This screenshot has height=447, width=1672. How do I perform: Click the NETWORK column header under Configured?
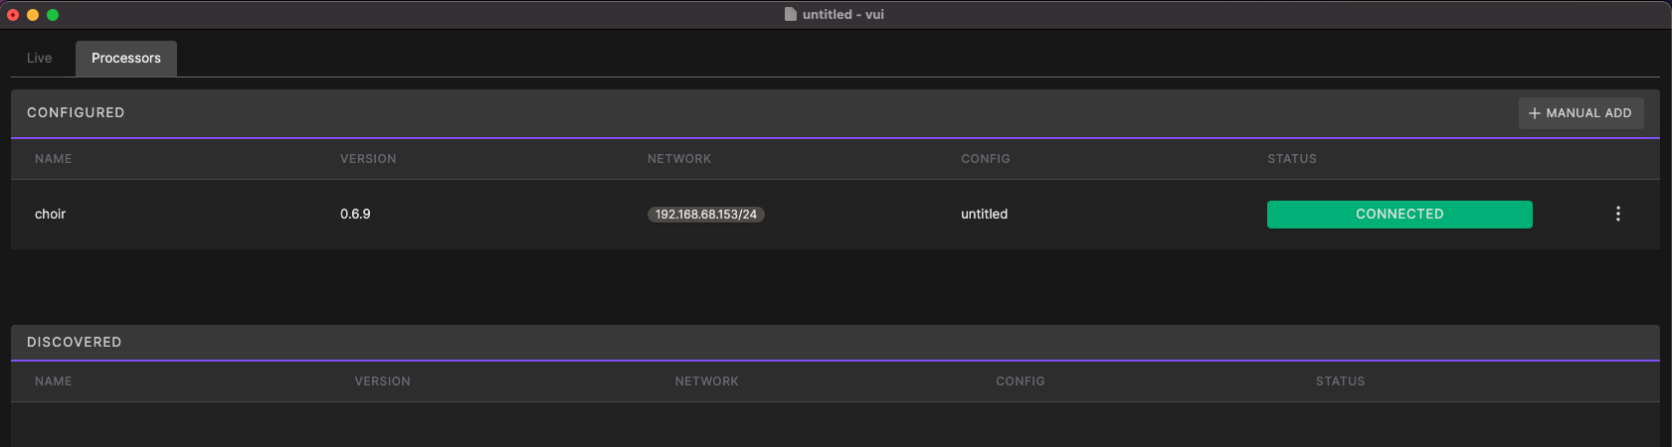pyautogui.click(x=679, y=159)
